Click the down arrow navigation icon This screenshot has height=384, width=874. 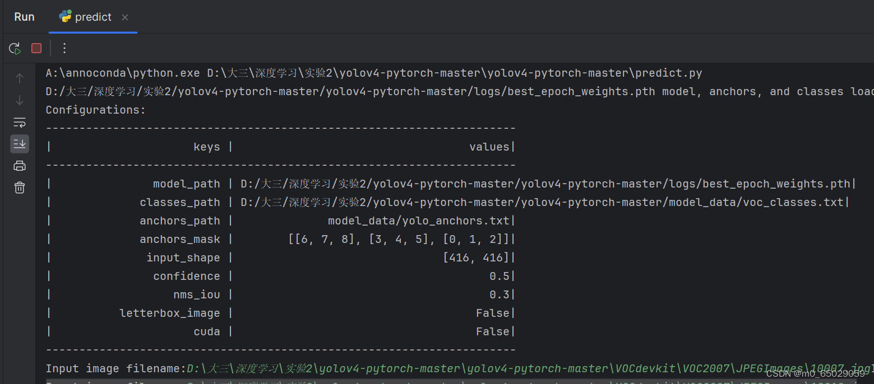click(20, 100)
